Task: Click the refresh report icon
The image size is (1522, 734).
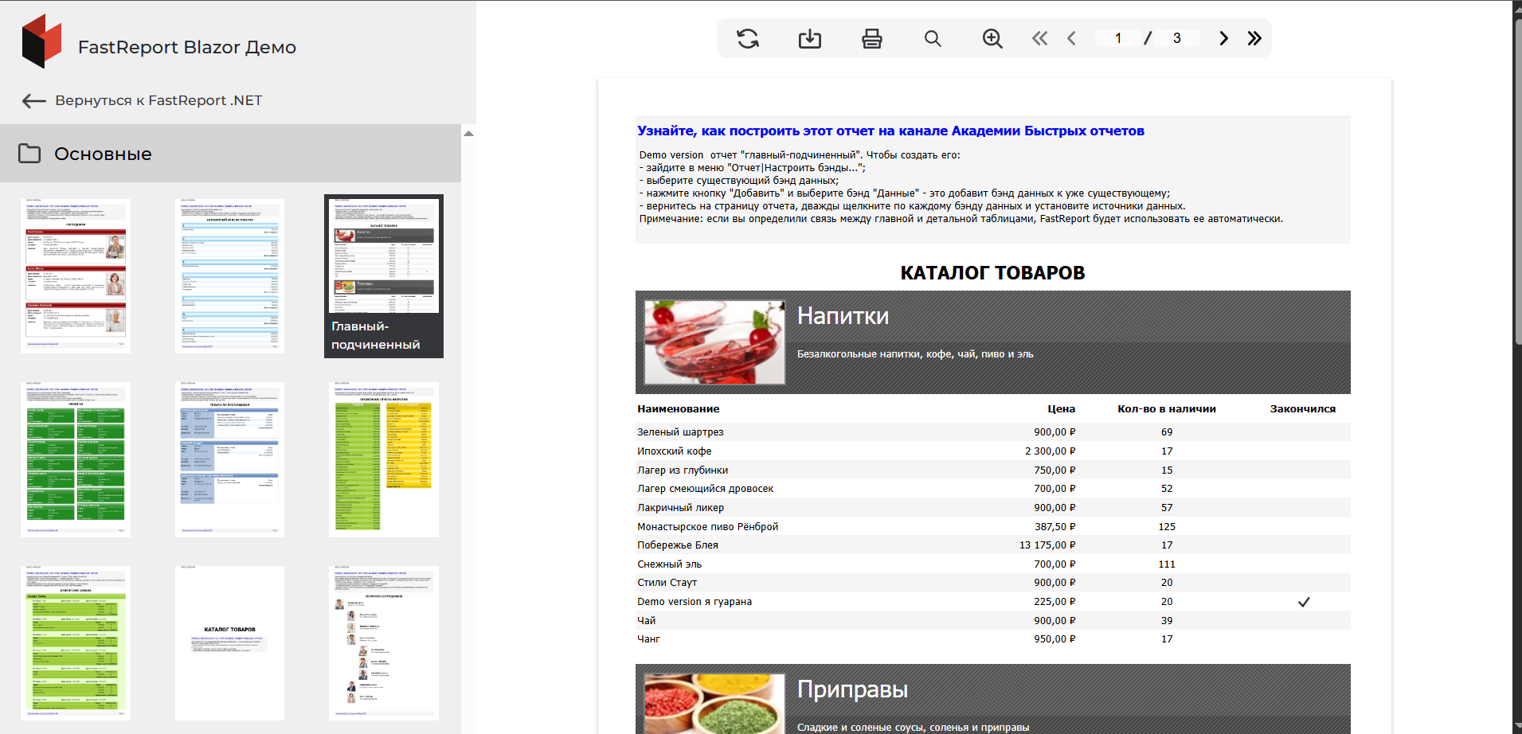Action: tap(747, 38)
